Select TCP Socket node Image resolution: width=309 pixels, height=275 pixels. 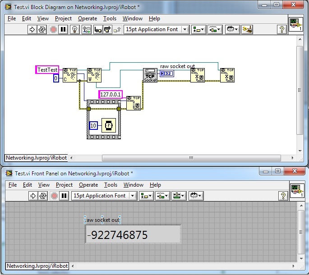pyautogui.click(x=150, y=75)
